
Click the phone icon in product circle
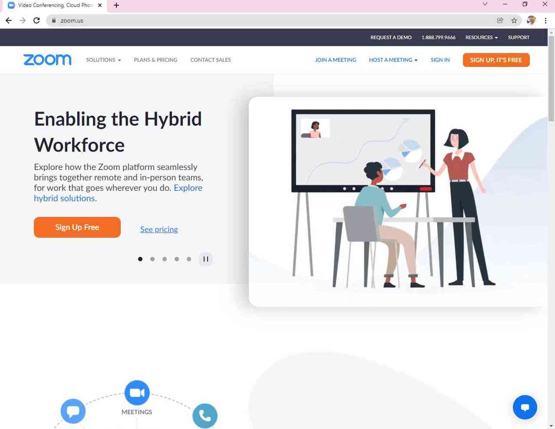[205, 416]
